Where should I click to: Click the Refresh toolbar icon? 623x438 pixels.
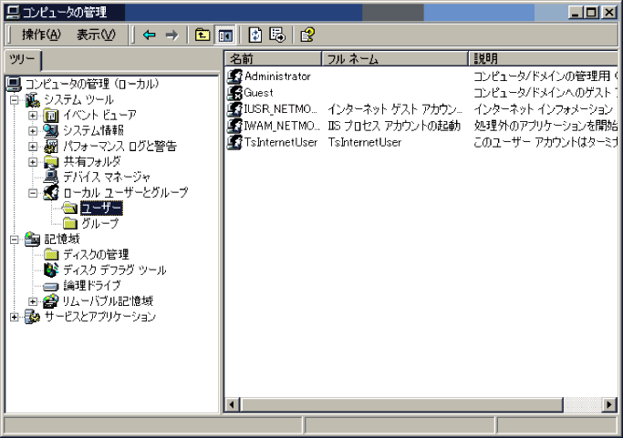(255, 35)
